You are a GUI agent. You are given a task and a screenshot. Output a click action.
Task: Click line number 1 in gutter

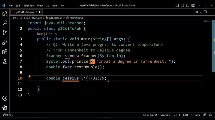tap(21, 23)
